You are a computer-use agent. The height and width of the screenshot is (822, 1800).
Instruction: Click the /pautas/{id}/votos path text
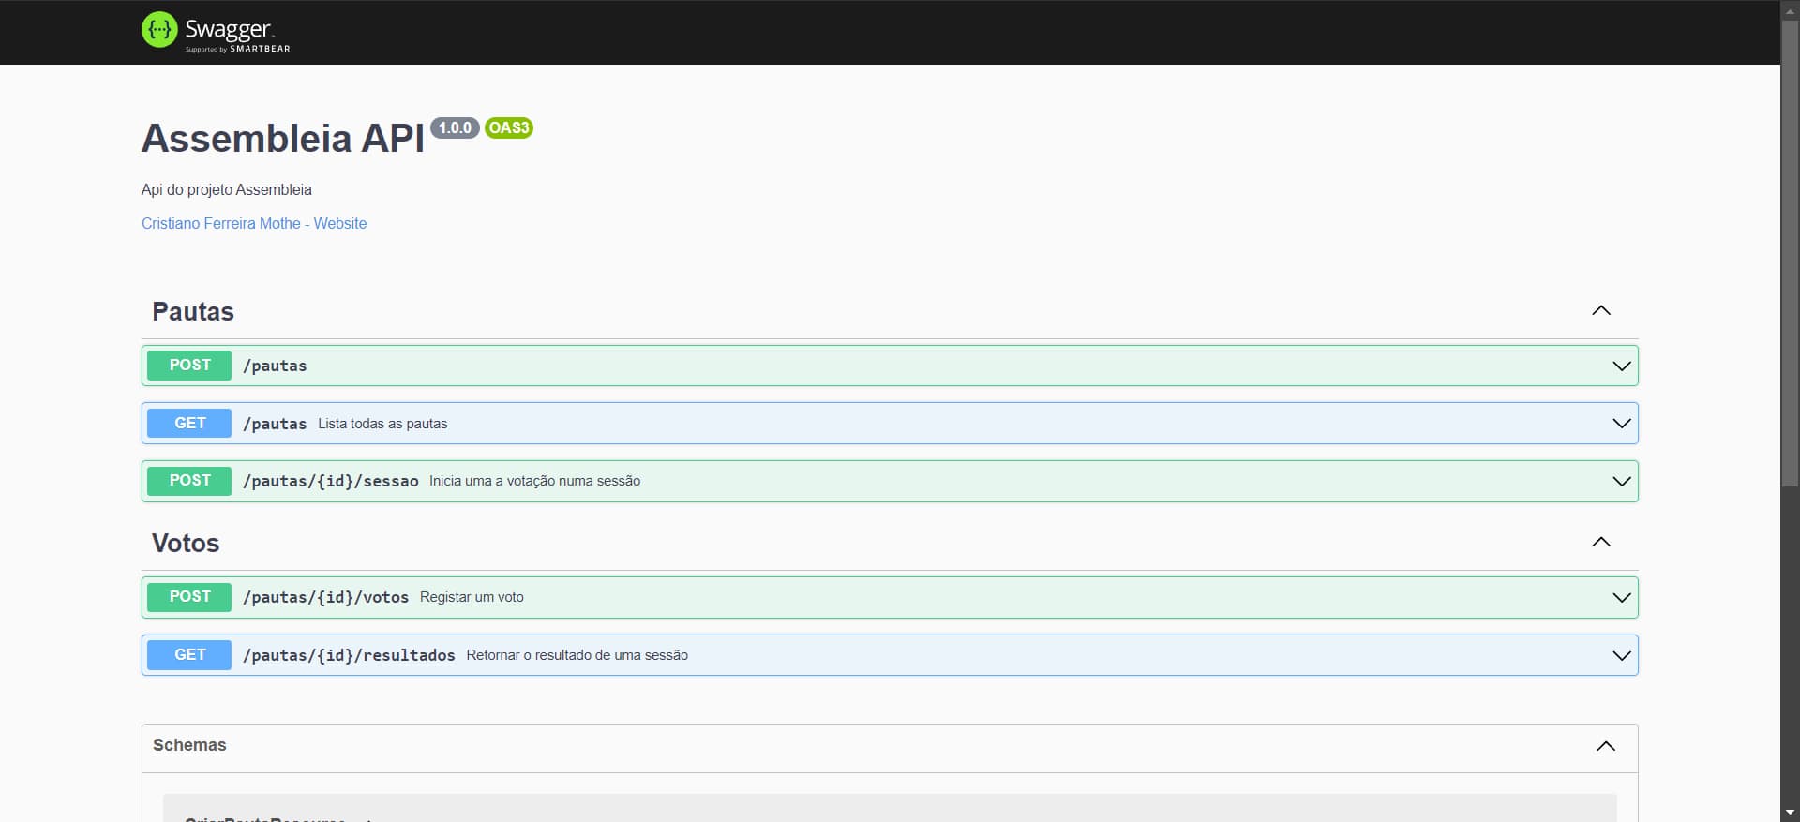[x=326, y=597]
